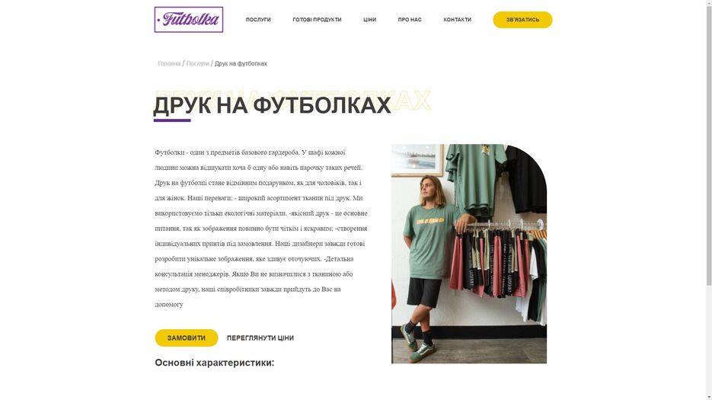Open the ПЕРЕГЛЯНУТИ ЦІНИ link

[x=260, y=338]
